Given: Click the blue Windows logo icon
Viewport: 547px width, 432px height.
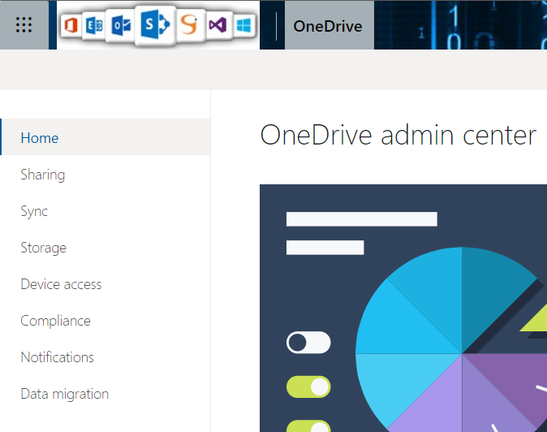Looking at the screenshot, I should tap(243, 25).
